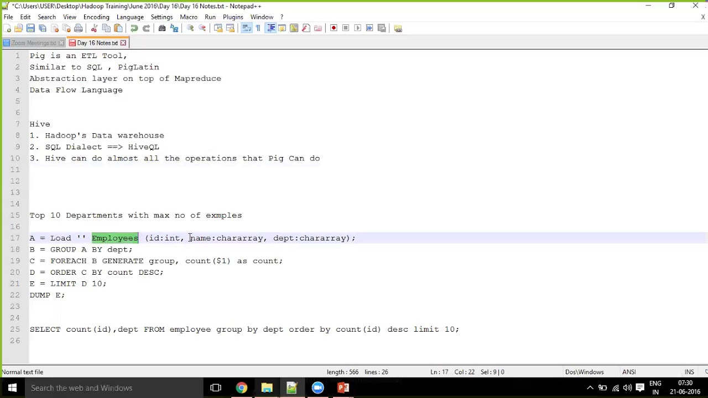
Task: Toggle INS mode in status bar
Action: (689, 372)
